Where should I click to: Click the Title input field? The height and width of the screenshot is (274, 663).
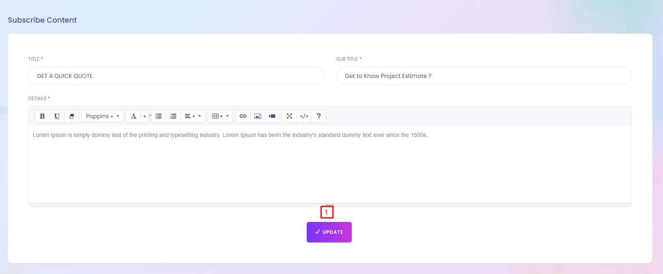point(176,76)
